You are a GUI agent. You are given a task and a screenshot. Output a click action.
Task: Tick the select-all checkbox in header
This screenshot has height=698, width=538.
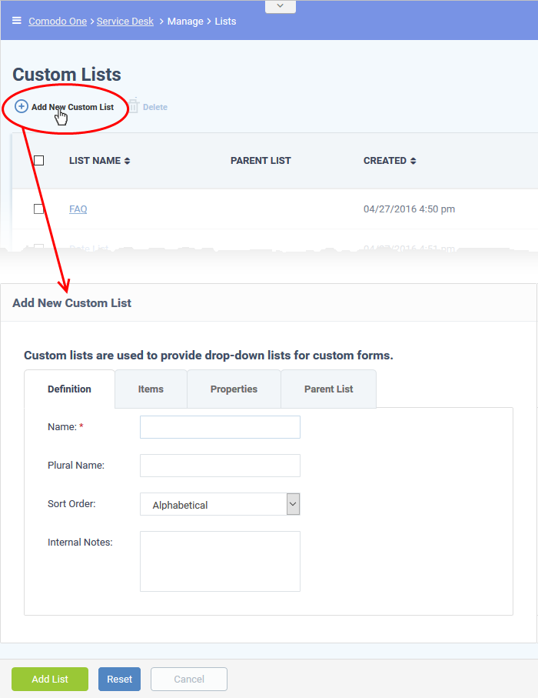pyautogui.click(x=38, y=160)
